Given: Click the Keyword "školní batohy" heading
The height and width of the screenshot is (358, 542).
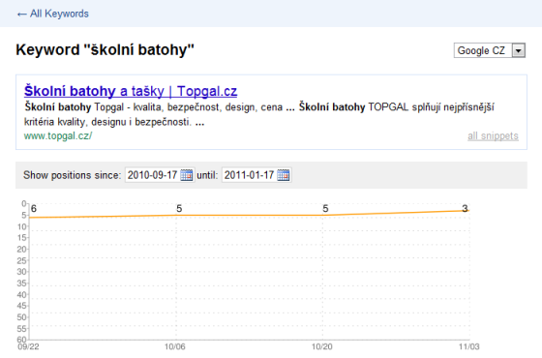Looking at the screenshot, I should click(105, 49).
